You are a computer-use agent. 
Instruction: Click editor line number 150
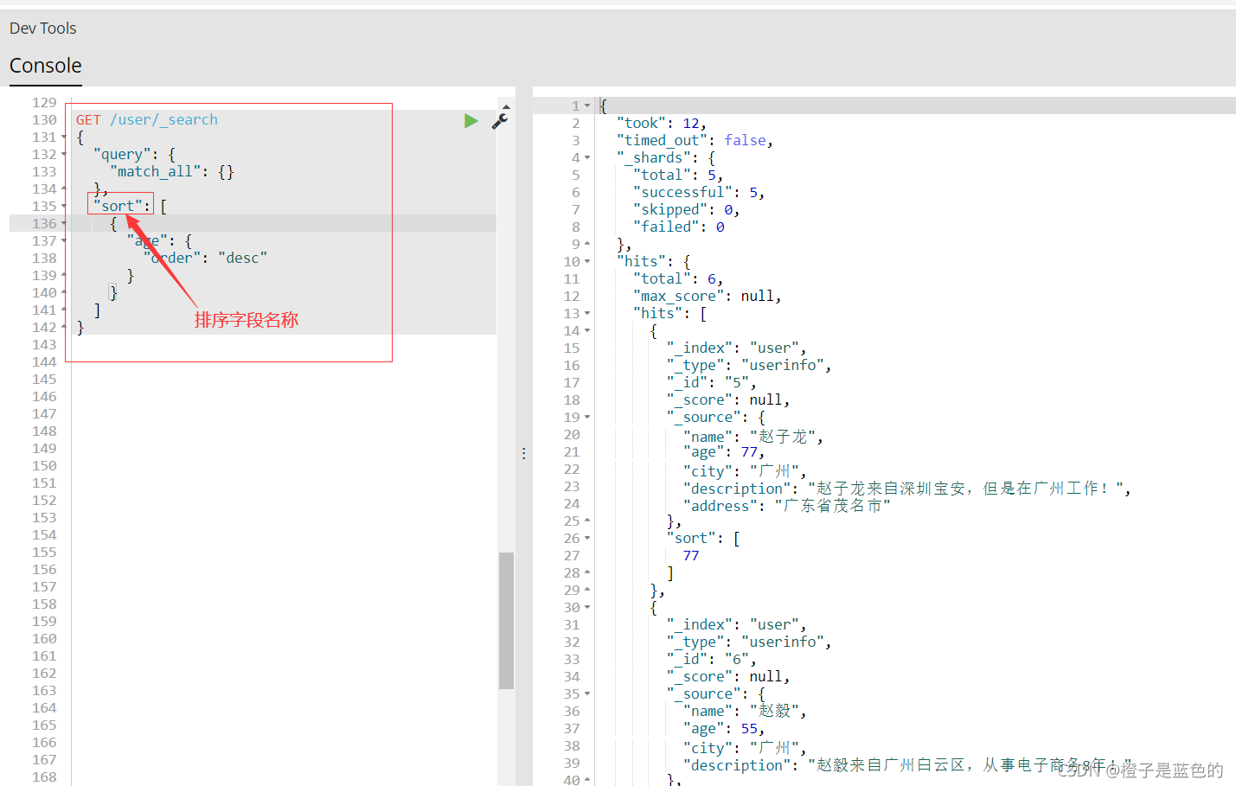[44, 466]
